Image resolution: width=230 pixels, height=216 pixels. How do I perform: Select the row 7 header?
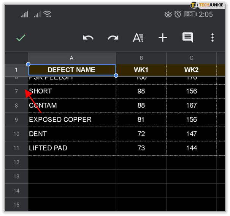(16, 91)
